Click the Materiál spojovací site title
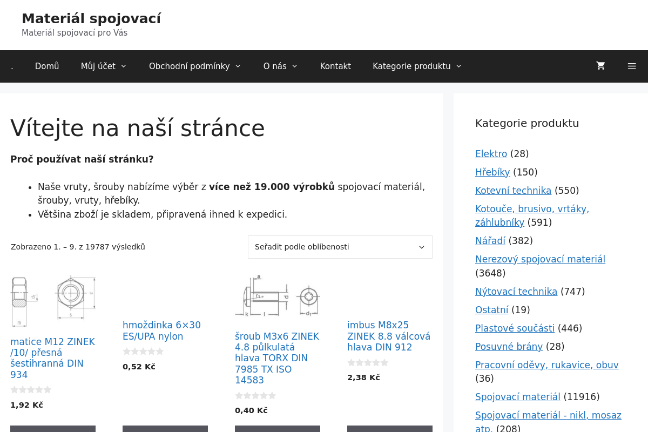Viewport: 648px width, 432px height. [91, 18]
